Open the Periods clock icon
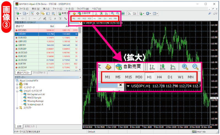The width and height of the screenshot is (220, 135). pyautogui.click(x=147, y=13)
